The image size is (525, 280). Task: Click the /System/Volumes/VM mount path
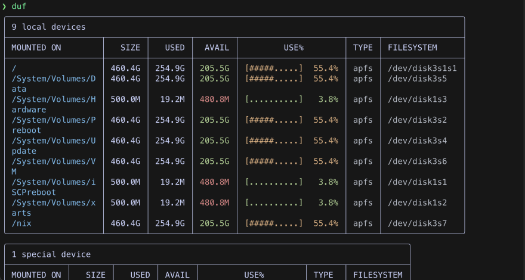54,167
